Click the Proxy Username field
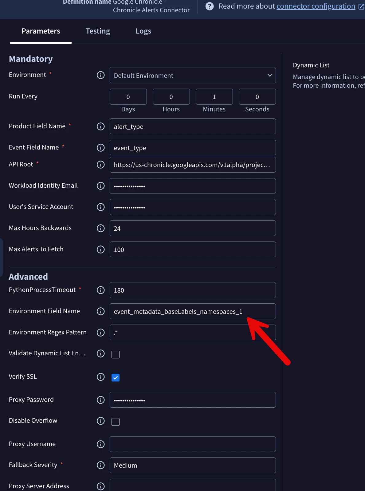365x491 pixels. [x=193, y=444]
